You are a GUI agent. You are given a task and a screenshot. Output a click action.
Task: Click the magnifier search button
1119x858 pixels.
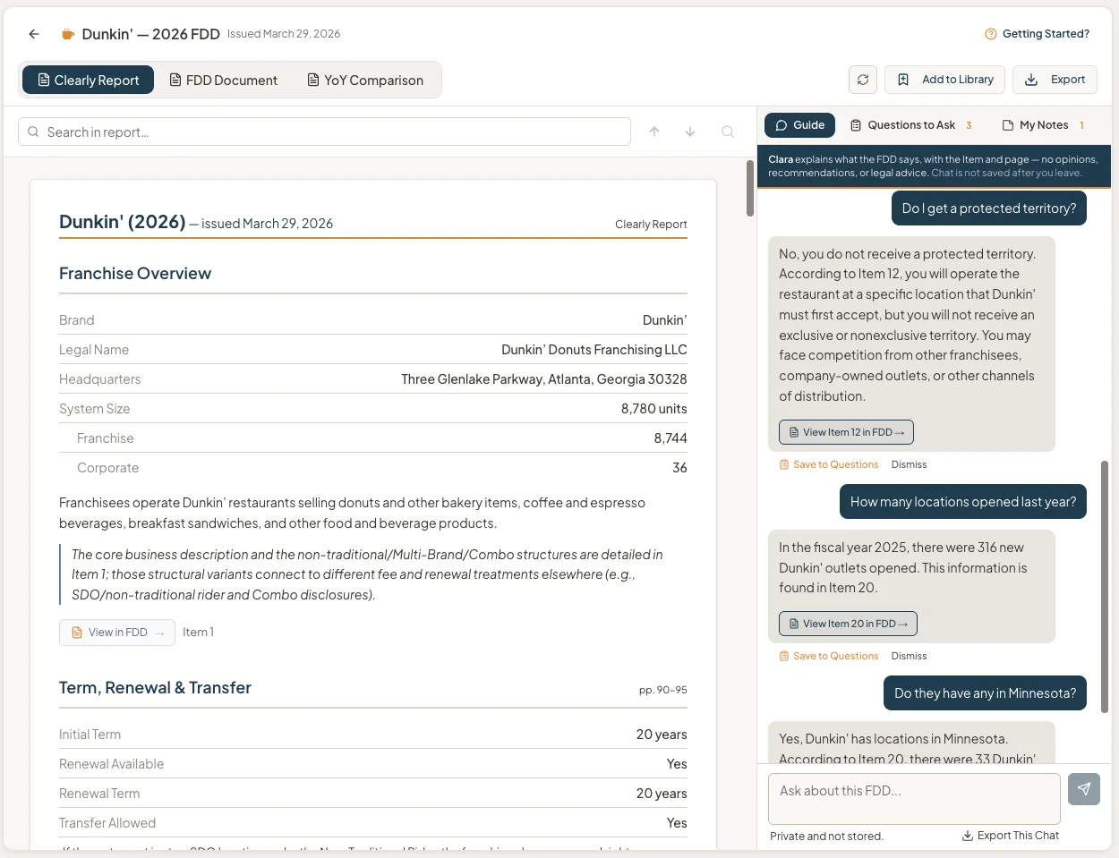click(728, 132)
